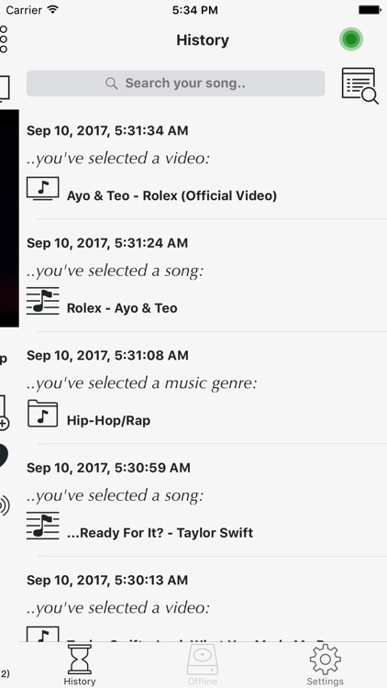Open the list search icon beside search bar
This screenshot has width=387, height=688.
click(359, 85)
